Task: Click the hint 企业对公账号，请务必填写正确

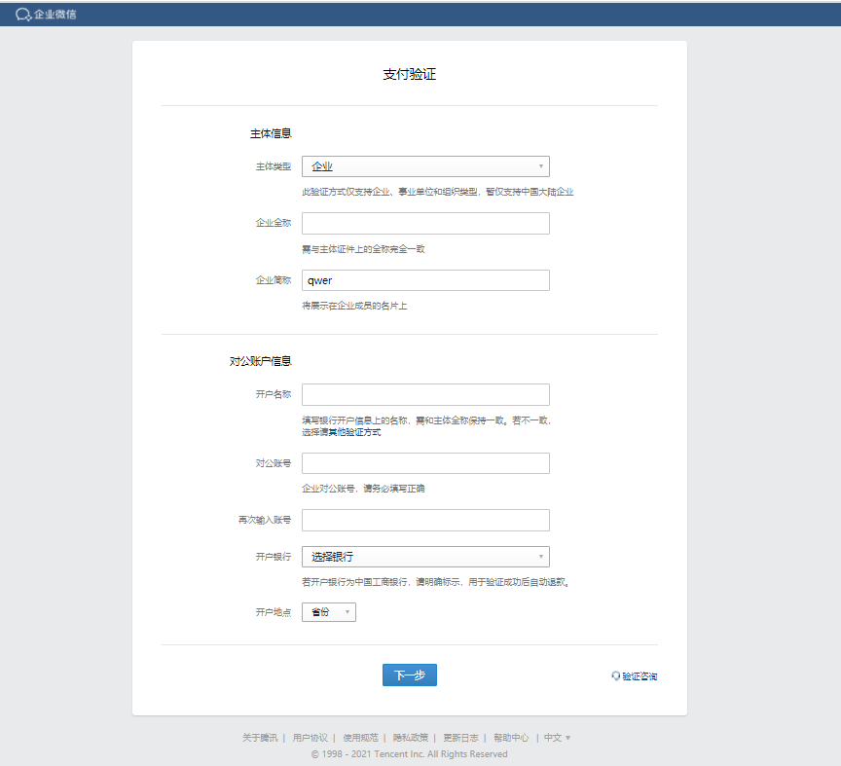Action: click(363, 489)
